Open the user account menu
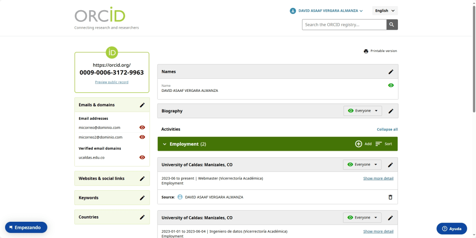The height and width of the screenshot is (238, 476). tap(326, 11)
